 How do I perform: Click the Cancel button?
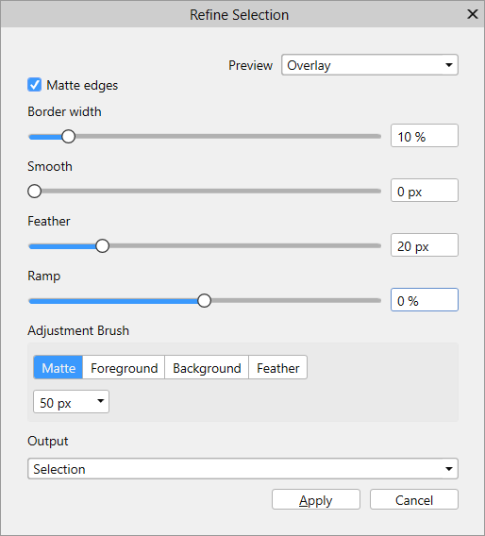pyautogui.click(x=414, y=499)
